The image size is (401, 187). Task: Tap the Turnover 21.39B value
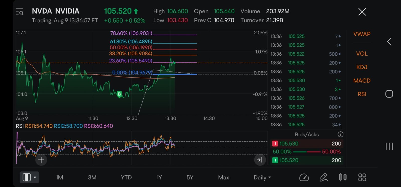click(x=274, y=20)
